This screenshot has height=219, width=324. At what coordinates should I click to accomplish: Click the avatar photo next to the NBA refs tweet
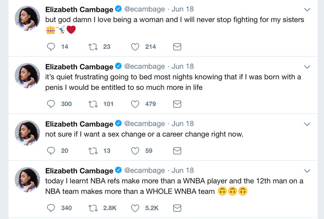[x=27, y=179]
